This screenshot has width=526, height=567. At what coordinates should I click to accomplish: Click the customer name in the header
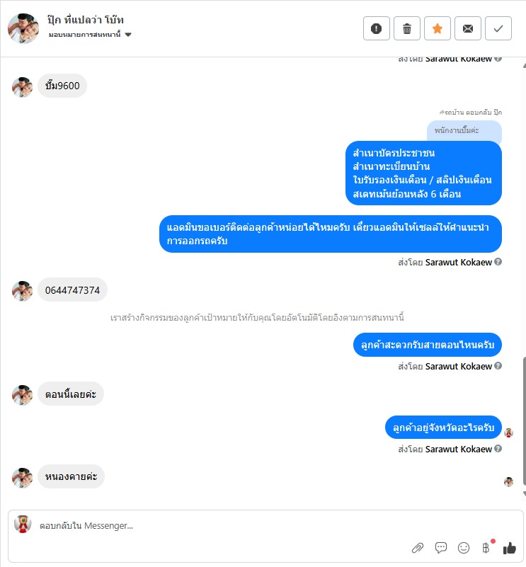[x=86, y=20]
